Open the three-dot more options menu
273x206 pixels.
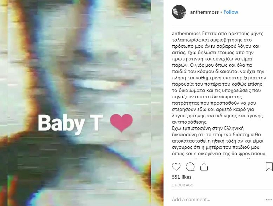pos(269,200)
